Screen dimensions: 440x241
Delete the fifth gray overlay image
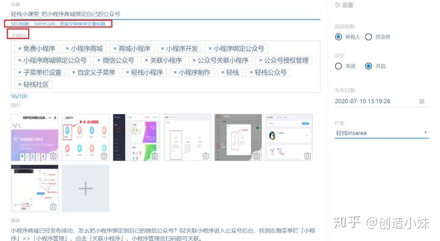257,156
